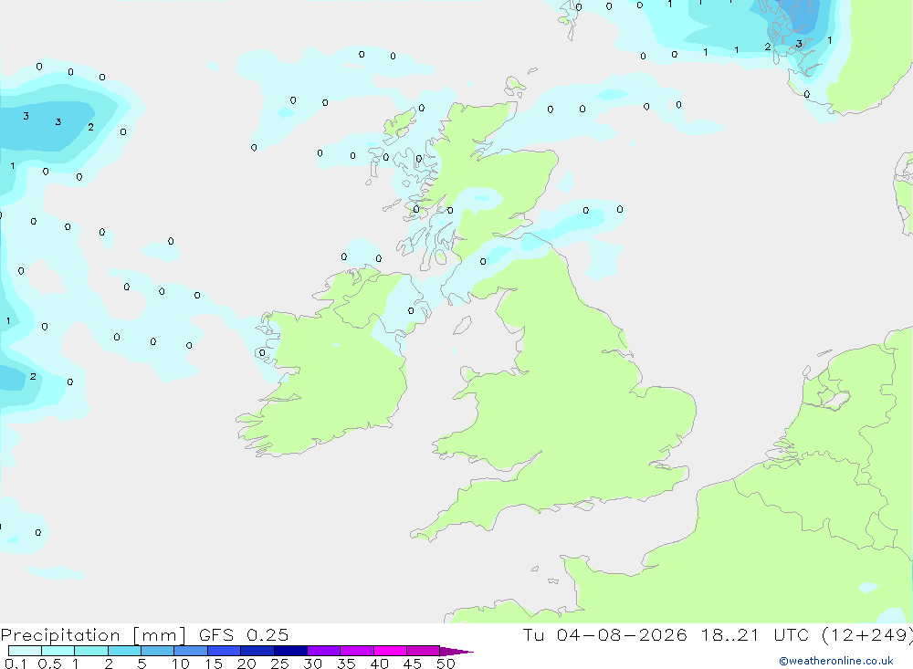Click the legend swatch between 40 and 45
Screen dimensions: 913x669
tap(390, 651)
